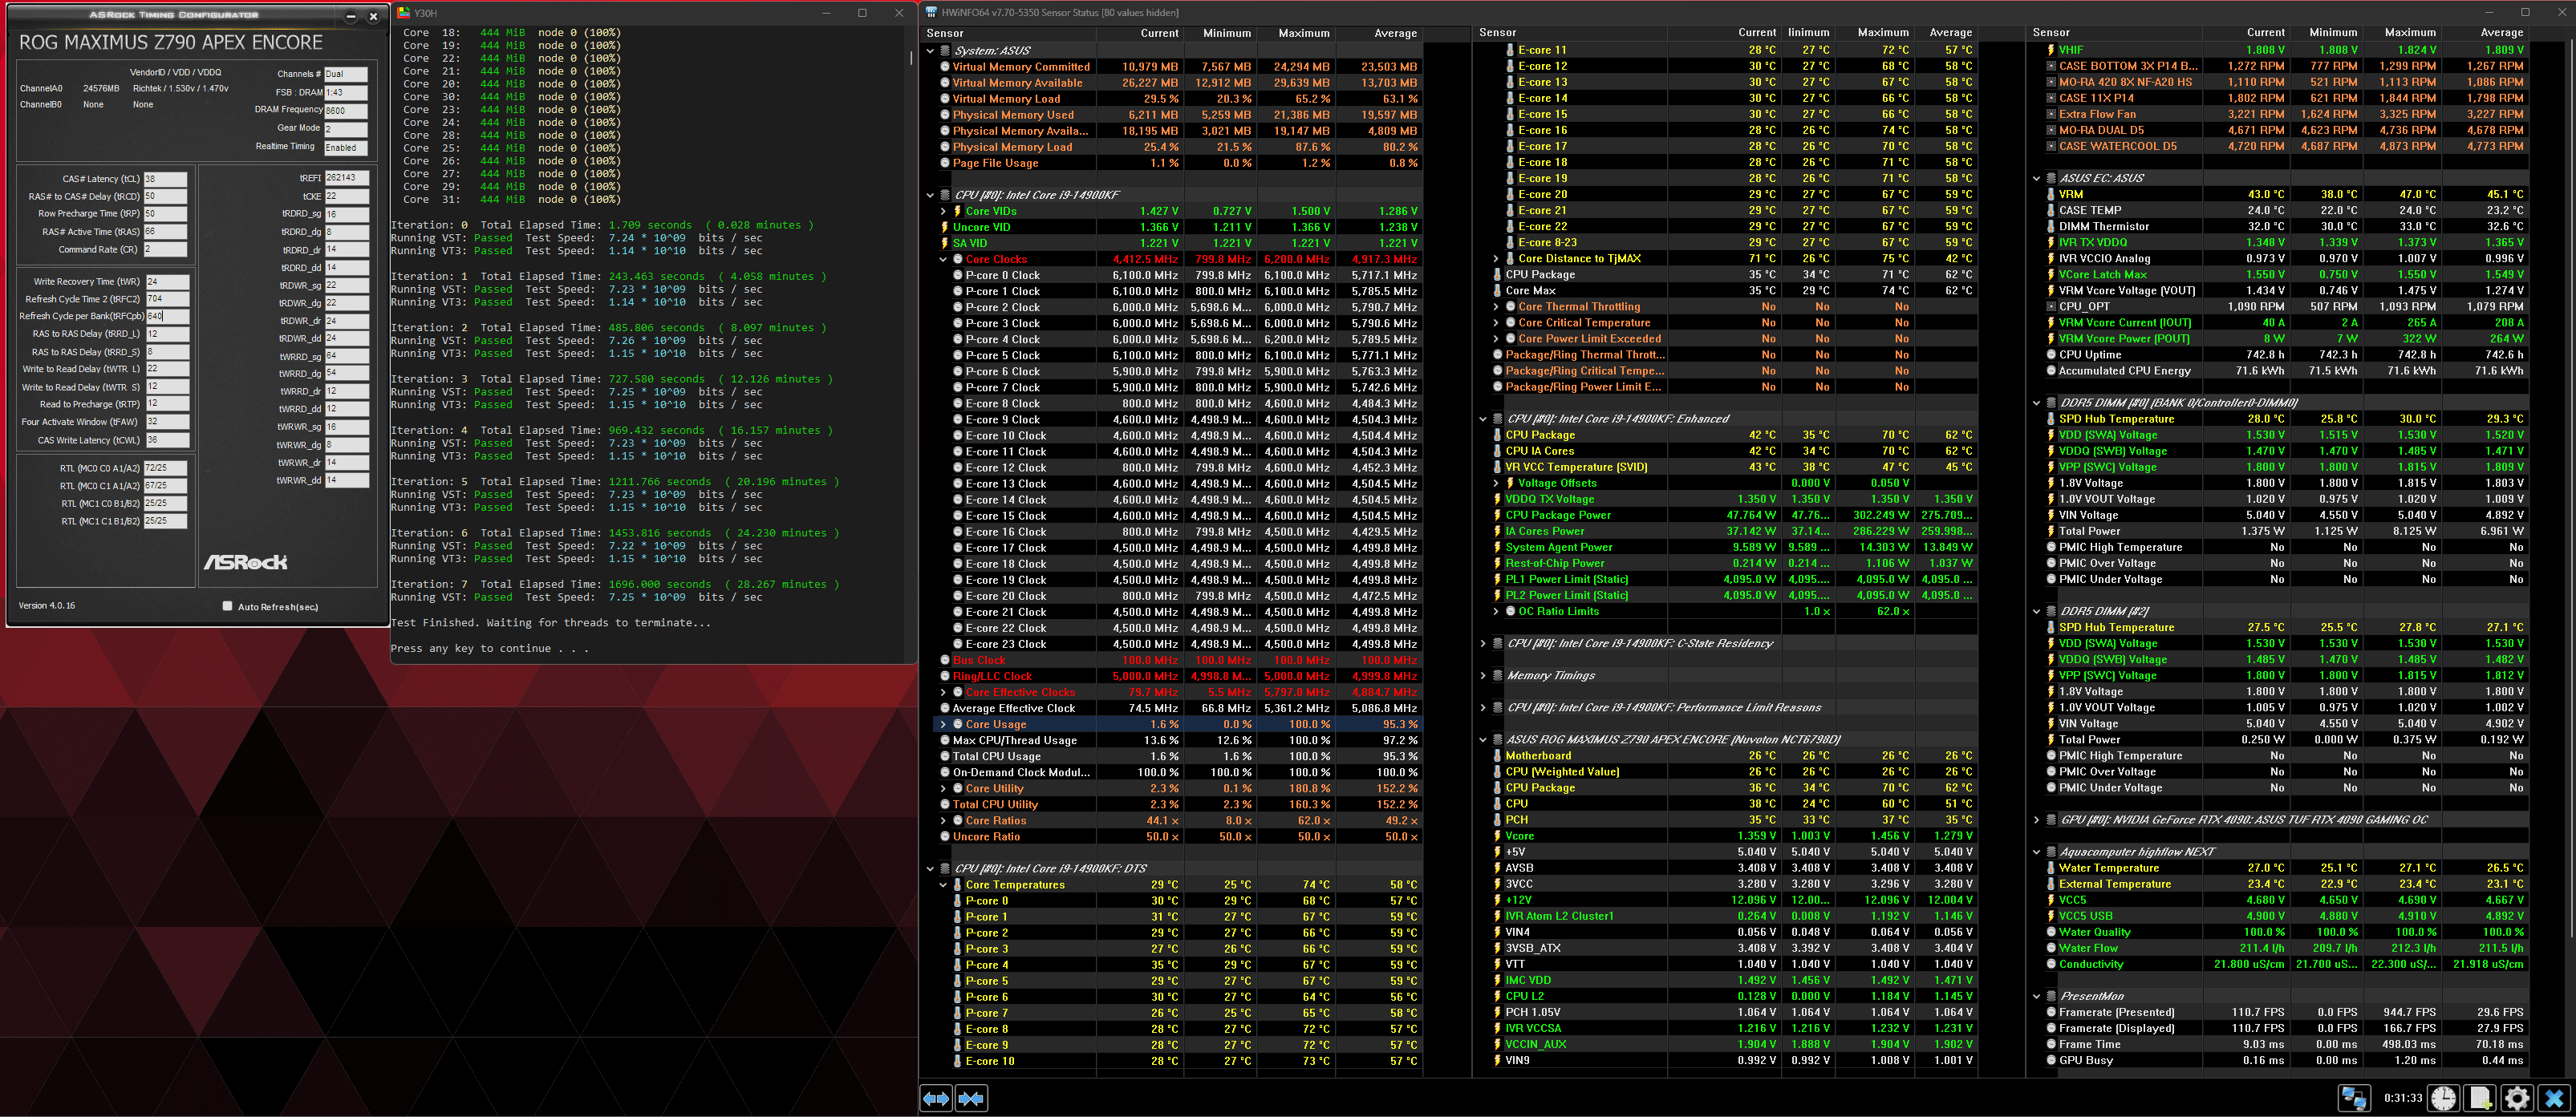This screenshot has height=1117, width=2576.
Task: Expand the Core Usage row
Action: (943, 724)
